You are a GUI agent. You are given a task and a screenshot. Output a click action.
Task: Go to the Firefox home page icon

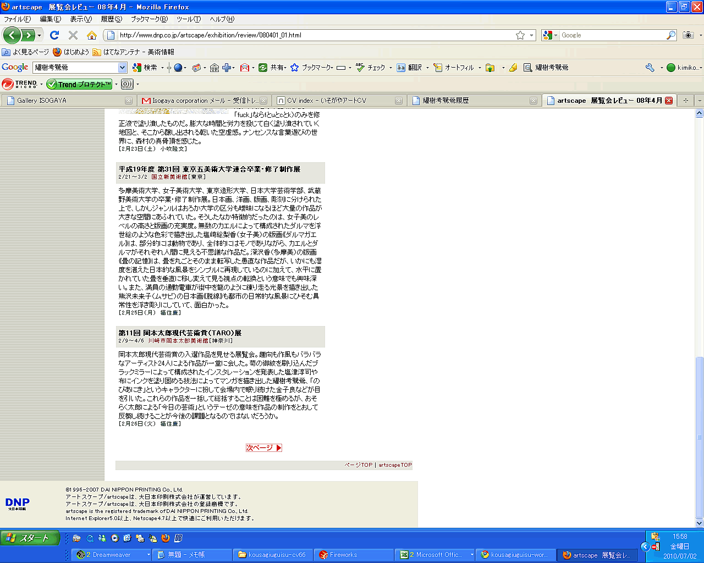pyautogui.click(x=92, y=35)
